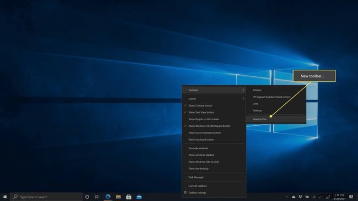Toggle Show Cortana button option
This screenshot has width=358, height=201.
(x=214, y=105)
